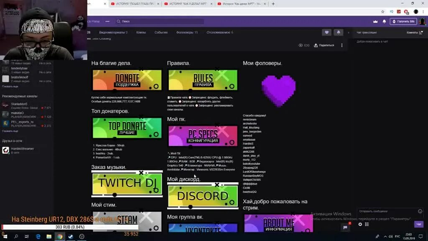Expand Показать еще under followed channels
The image size is (428, 241).
pyautogui.click(x=10, y=86)
